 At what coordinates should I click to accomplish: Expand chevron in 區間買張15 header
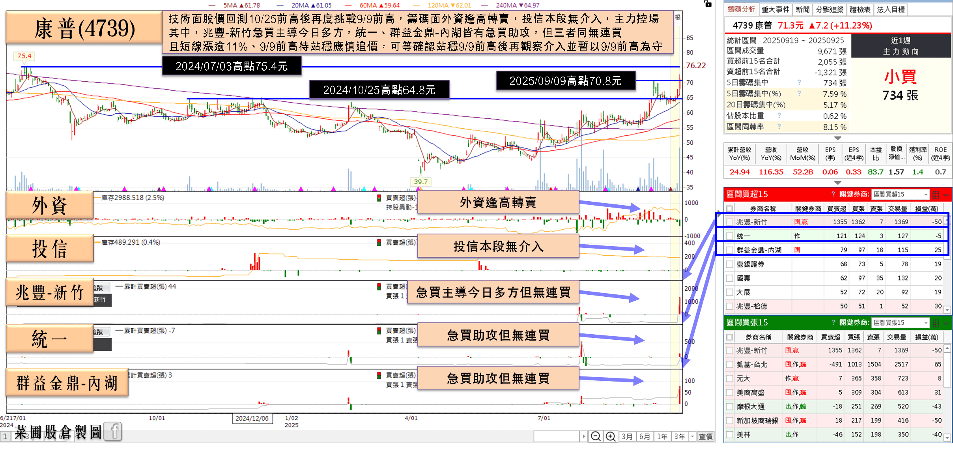[x=946, y=323]
